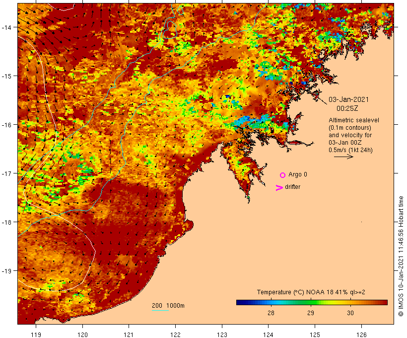Image resolution: width=407 pixels, height=338 pixels.
Task: Click the latitude label '-17'
Action: (x=6, y=173)
